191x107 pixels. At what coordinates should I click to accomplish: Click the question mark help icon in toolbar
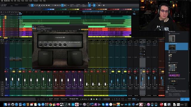[x=53, y=5]
